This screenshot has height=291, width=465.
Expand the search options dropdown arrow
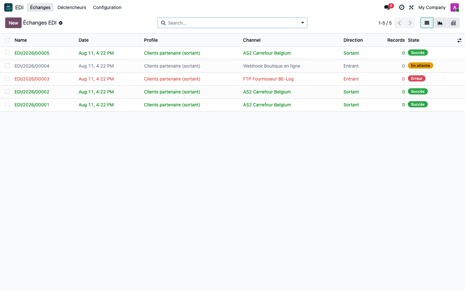pos(303,23)
